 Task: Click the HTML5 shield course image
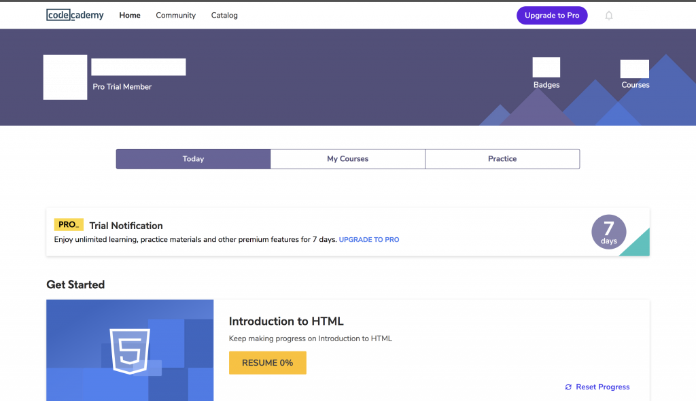point(130,351)
